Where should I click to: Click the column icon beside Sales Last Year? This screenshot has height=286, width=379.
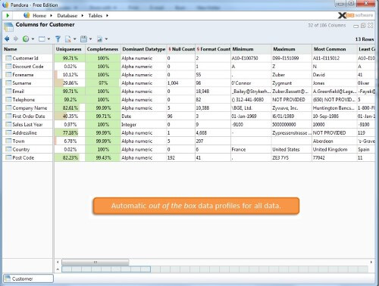click(x=8, y=125)
